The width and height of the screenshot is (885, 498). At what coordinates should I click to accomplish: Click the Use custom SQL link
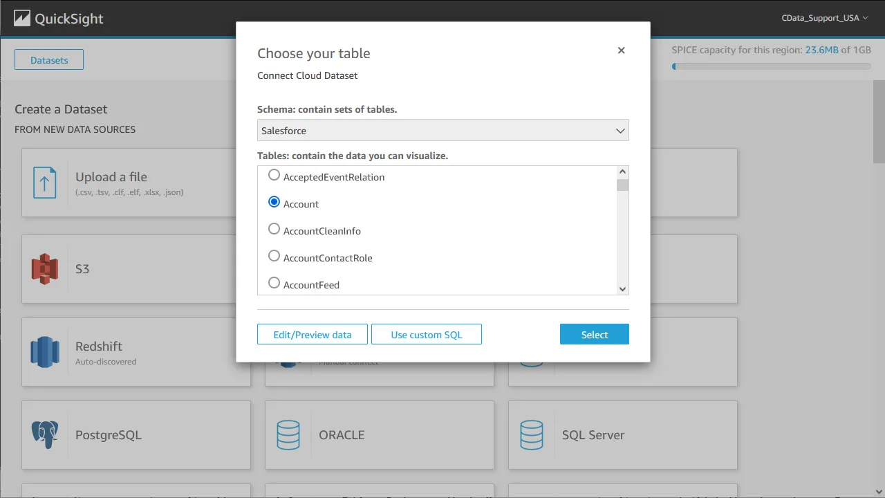pyautogui.click(x=426, y=334)
